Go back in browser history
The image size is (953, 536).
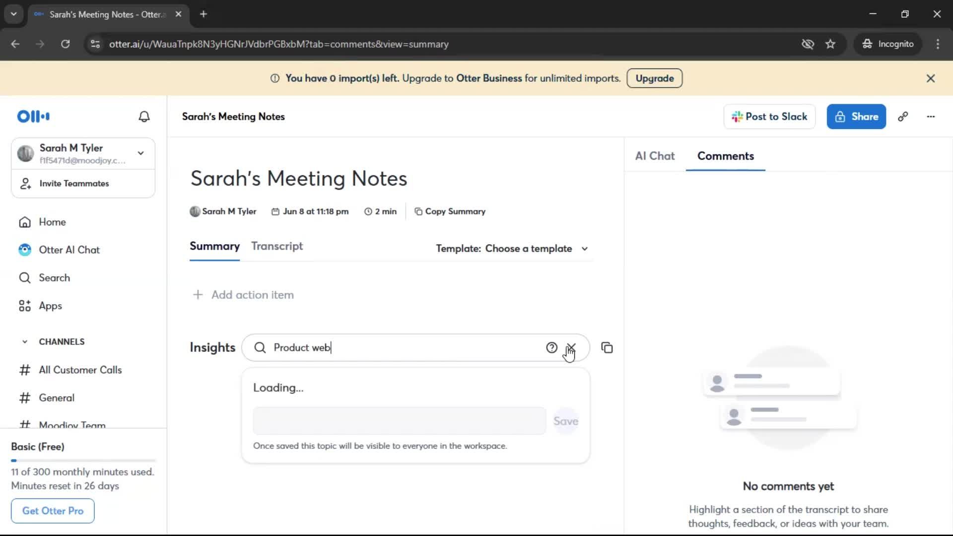coord(15,44)
